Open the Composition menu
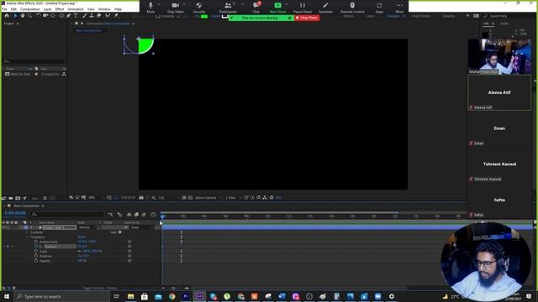The width and height of the screenshot is (538, 302). coord(30,9)
